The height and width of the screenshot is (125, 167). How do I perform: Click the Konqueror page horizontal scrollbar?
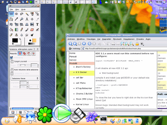pyautogui.click(x=115, y=110)
